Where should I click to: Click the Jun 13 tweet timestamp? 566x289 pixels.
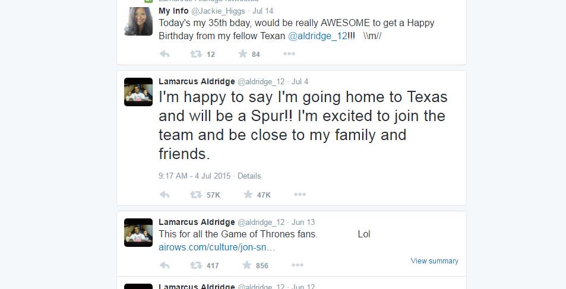pyautogui.click(x=303, y=223)
